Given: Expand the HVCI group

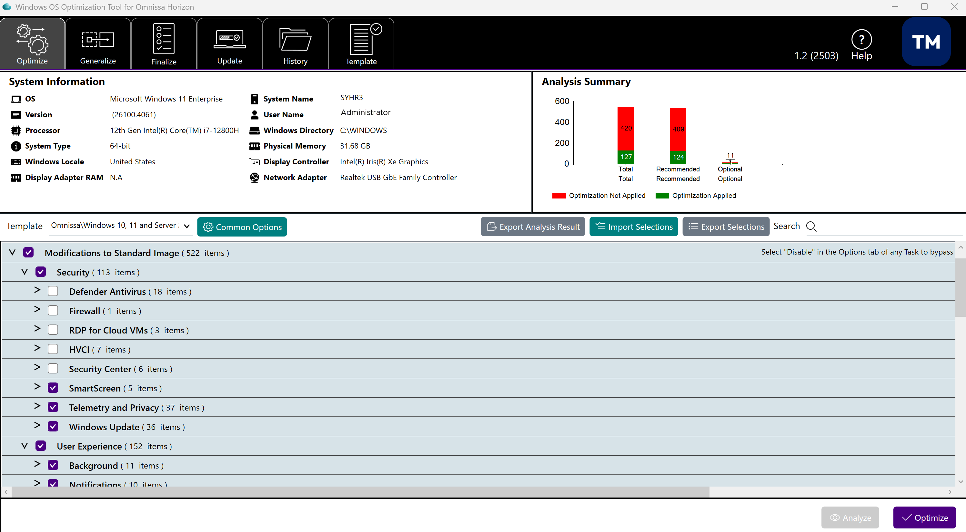Looking at the screenshot, I should 37,348.
